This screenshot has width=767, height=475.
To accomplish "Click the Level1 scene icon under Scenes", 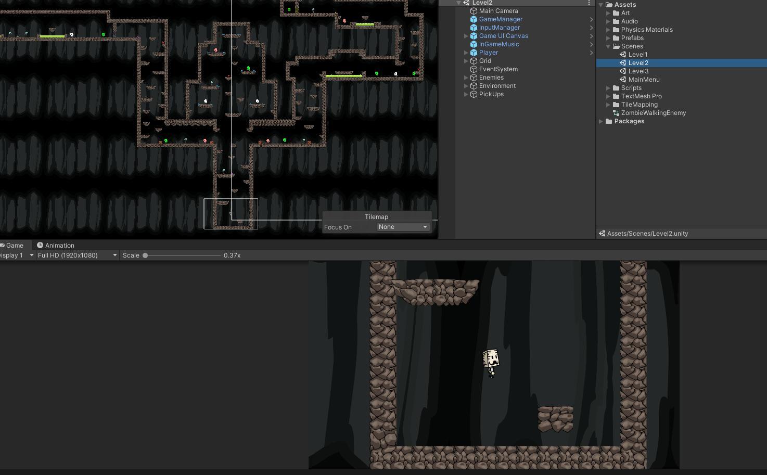I will click(623, 54).
